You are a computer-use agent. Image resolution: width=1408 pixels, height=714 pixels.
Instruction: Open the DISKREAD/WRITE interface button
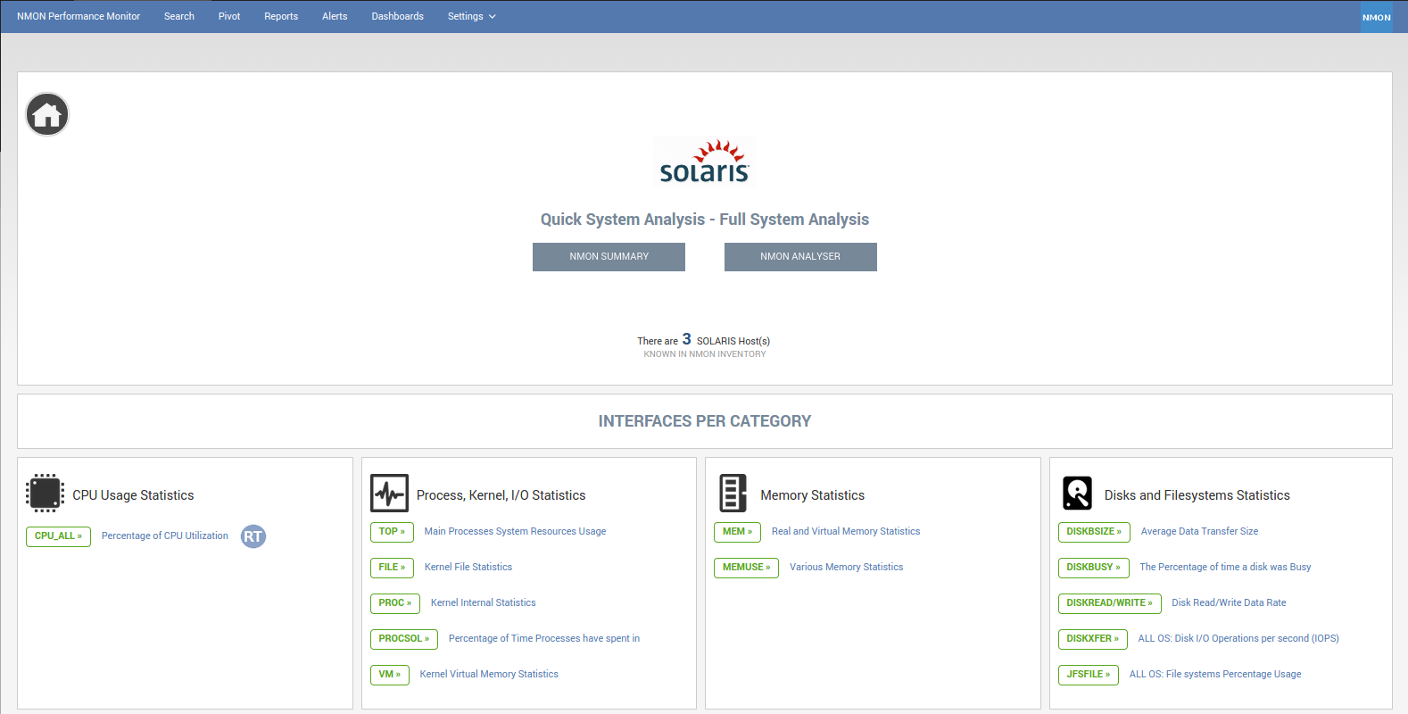click(x=1110, y=603)
